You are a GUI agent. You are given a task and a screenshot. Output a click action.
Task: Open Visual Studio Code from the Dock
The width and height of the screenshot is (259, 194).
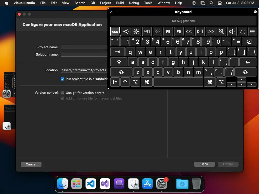click(91, 184)
